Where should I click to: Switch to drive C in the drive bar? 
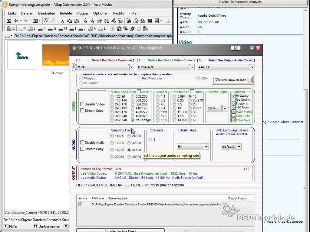(11, 29)
